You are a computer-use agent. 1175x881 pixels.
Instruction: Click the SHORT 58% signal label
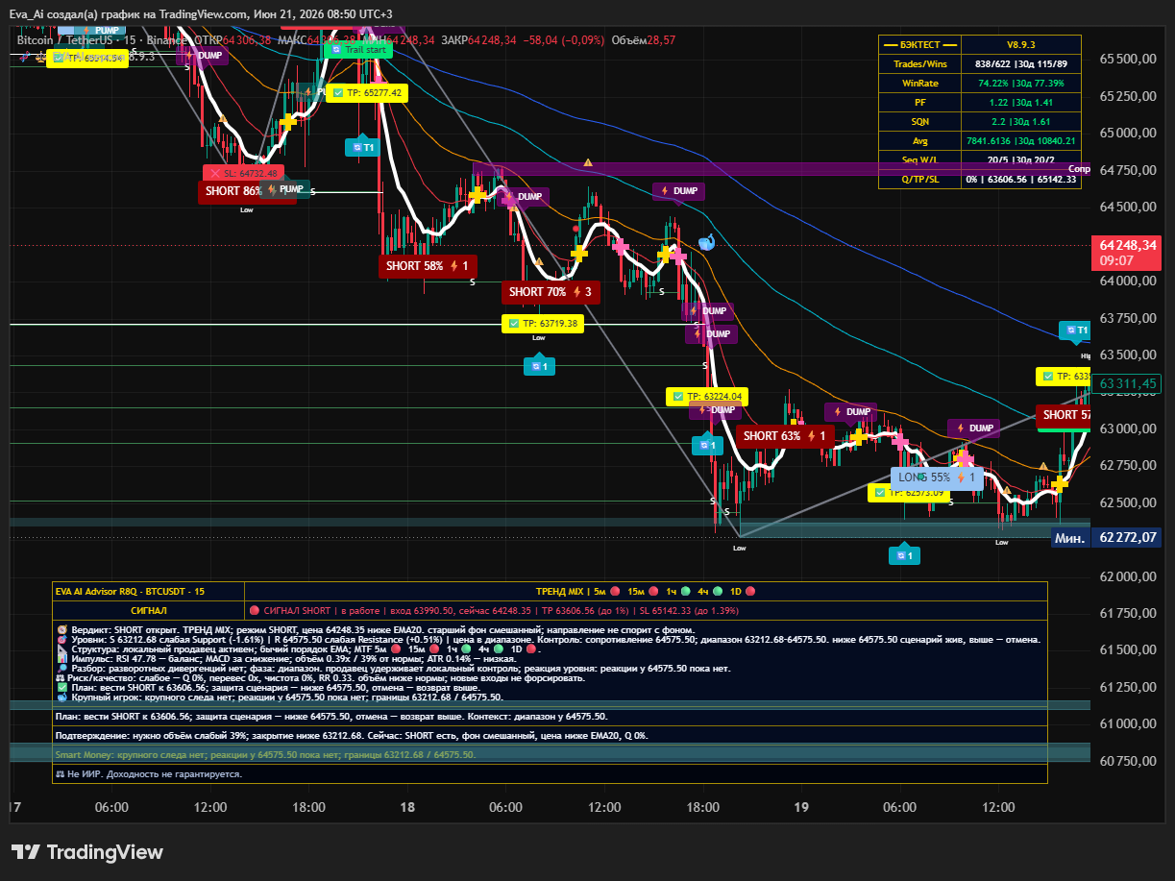click(428, 265)
